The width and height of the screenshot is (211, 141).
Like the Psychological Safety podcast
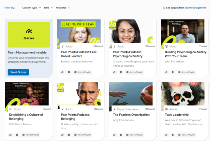pos(114,72)
